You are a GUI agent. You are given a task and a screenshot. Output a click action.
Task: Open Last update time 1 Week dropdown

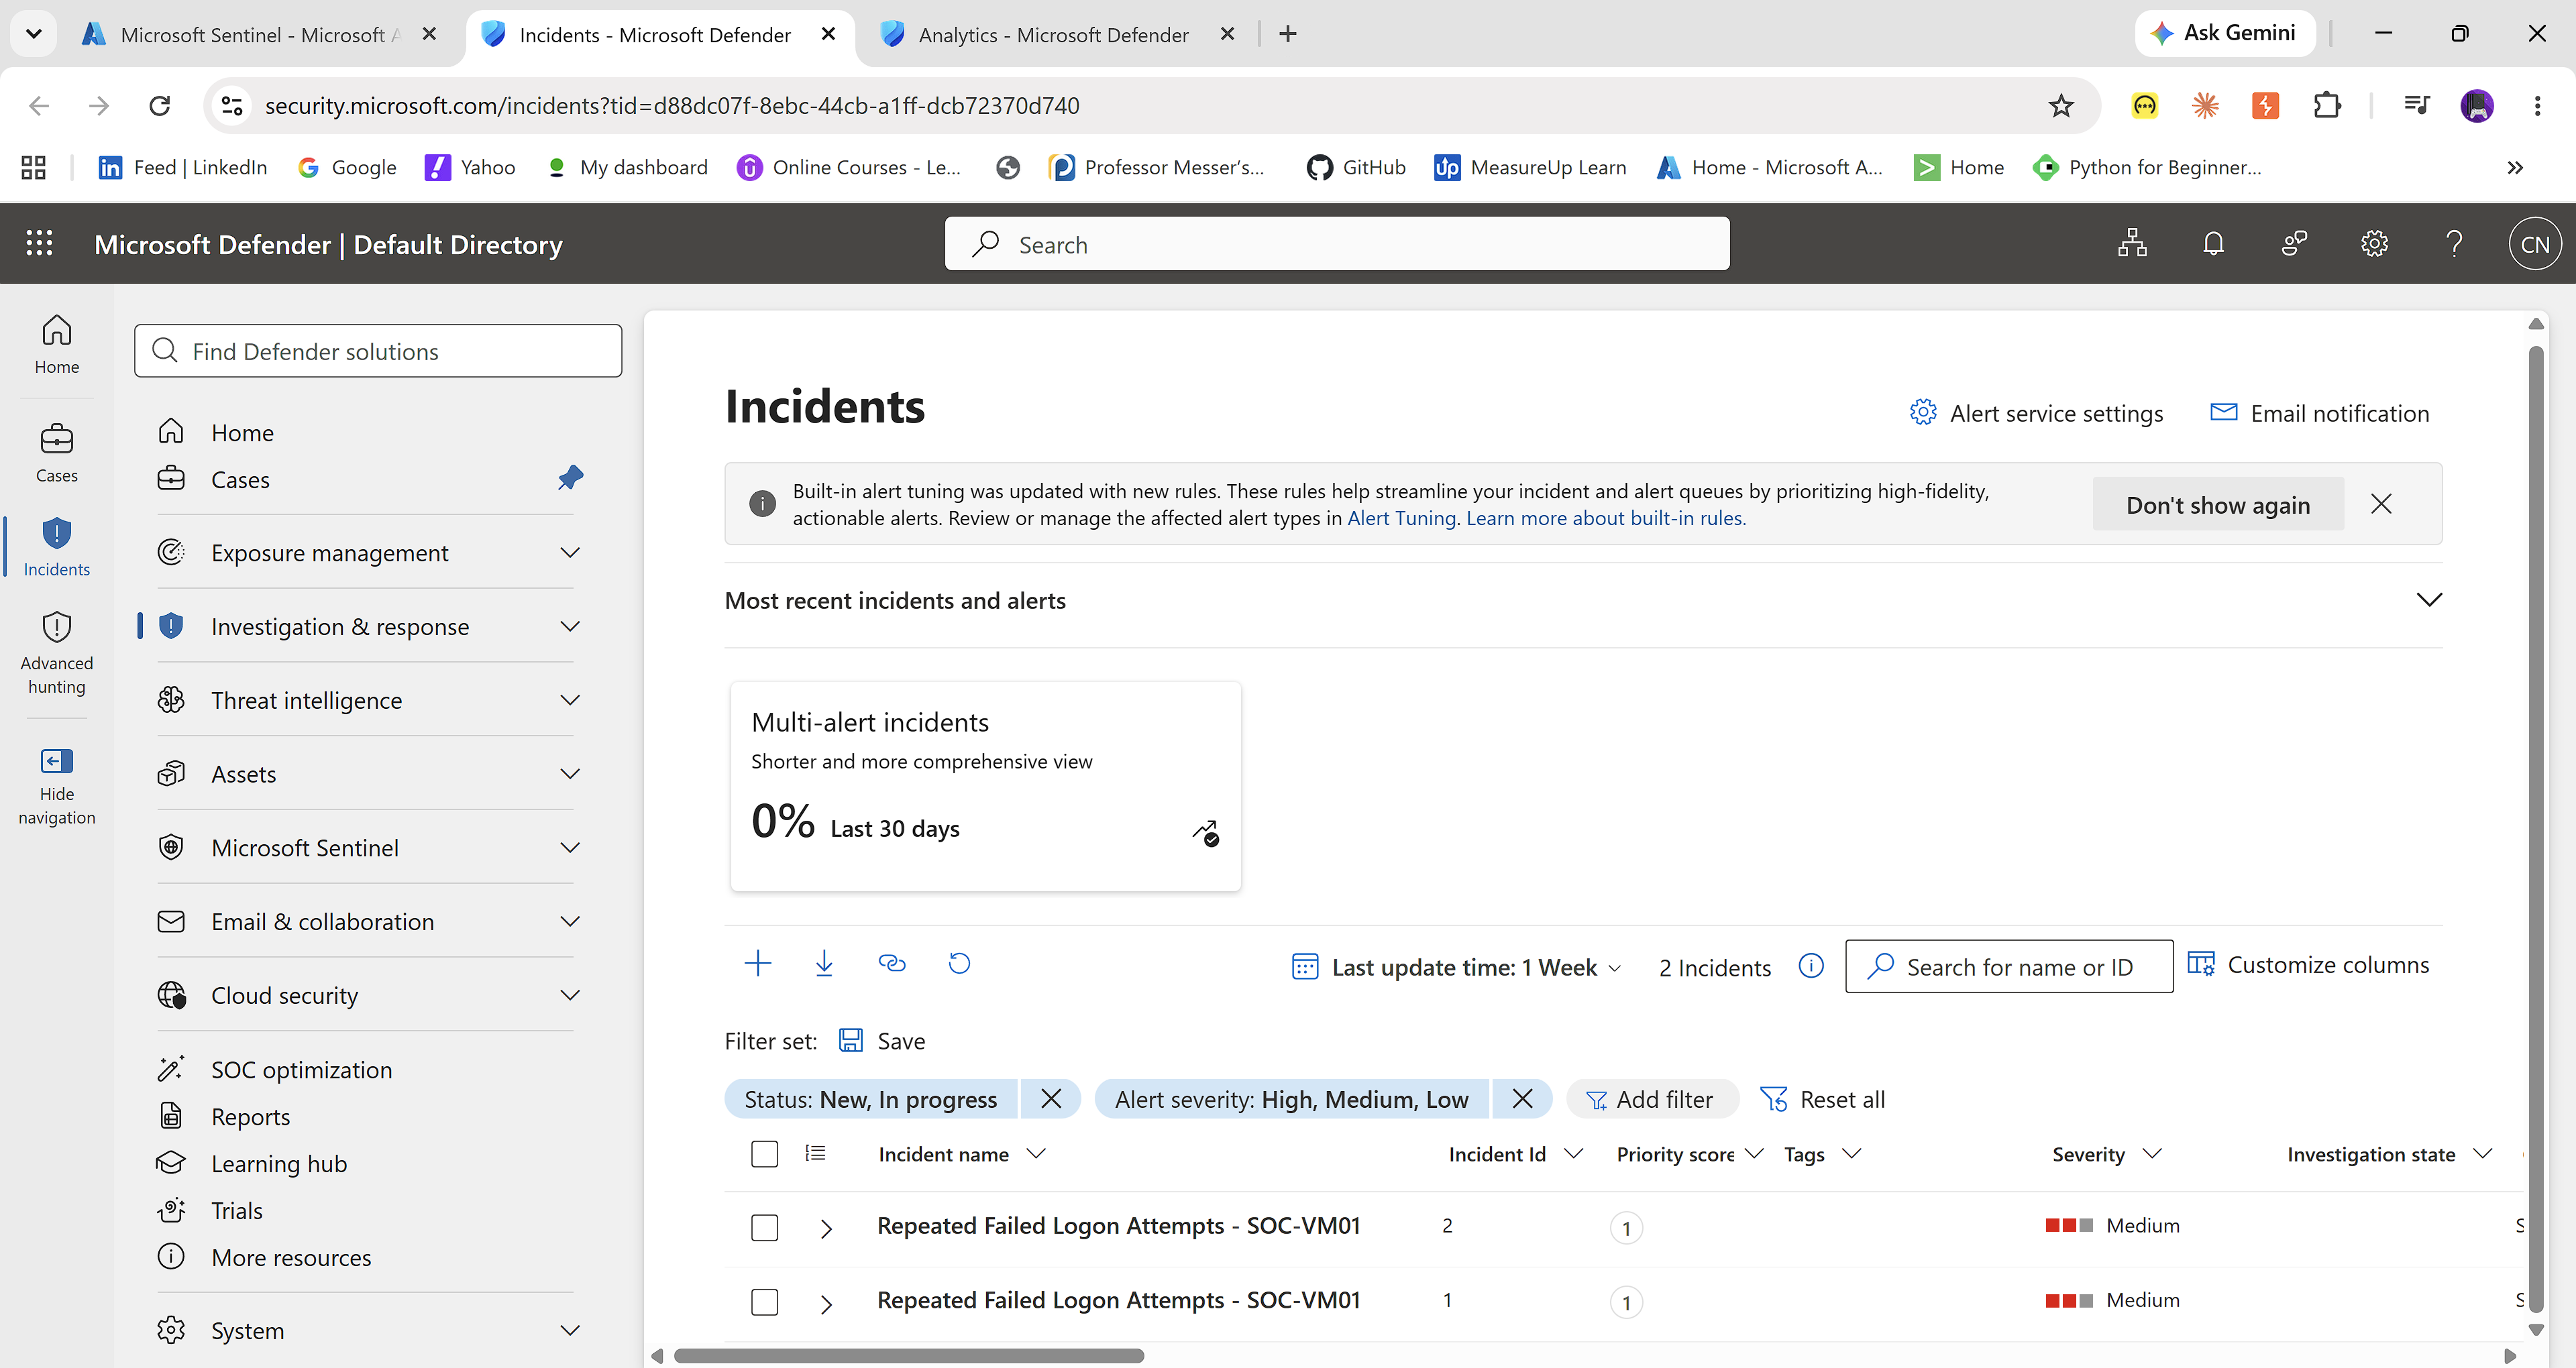pyautogui.click(x=1456, y=967)
